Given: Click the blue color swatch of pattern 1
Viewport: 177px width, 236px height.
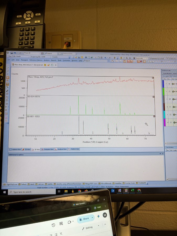Looking at the screenshot, I should [163, 84].
